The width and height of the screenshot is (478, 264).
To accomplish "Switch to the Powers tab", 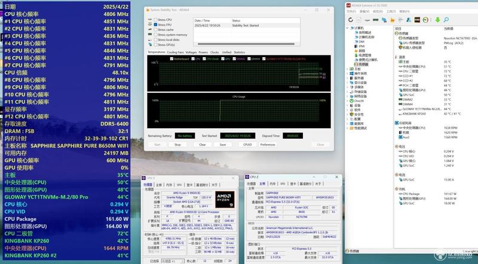I will 203,52.
